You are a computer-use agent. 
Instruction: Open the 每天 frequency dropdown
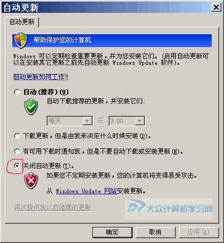pos(69,121)
